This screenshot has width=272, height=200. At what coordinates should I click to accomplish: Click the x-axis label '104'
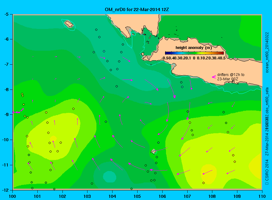pos(112,196)
